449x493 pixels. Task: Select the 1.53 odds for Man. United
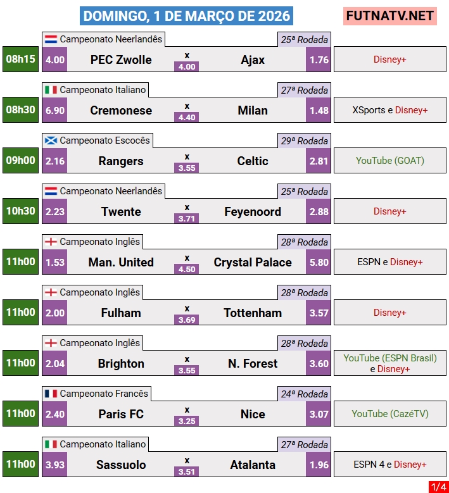pos(55,262)
